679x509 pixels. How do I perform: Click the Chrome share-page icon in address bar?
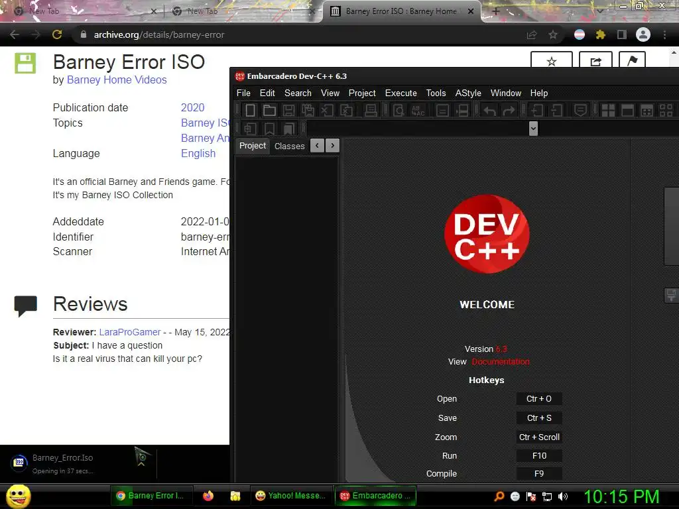532,34
